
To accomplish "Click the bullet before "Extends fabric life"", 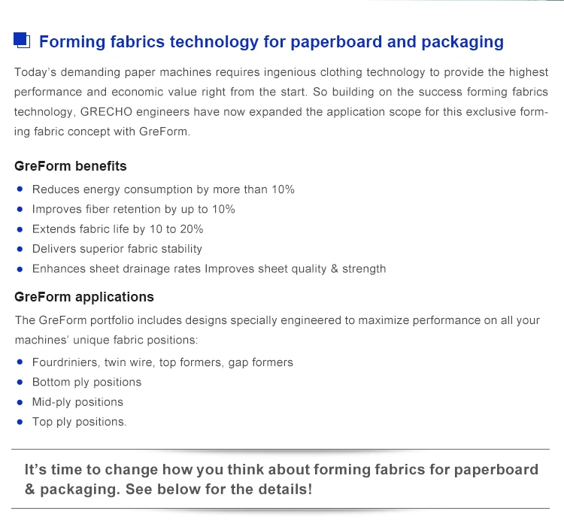I will click(x=20, y=229).
